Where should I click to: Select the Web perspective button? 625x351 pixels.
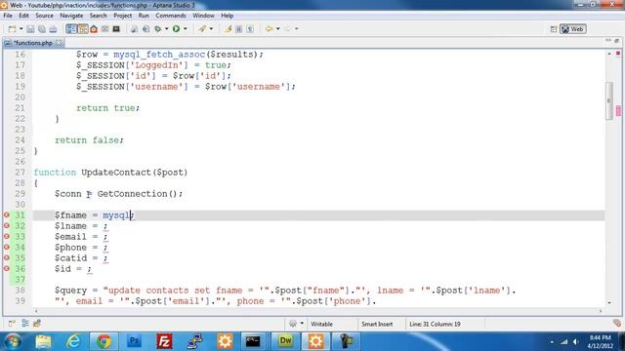coord(573,29)
